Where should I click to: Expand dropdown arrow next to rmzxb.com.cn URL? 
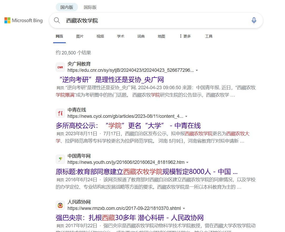(184, 208)
